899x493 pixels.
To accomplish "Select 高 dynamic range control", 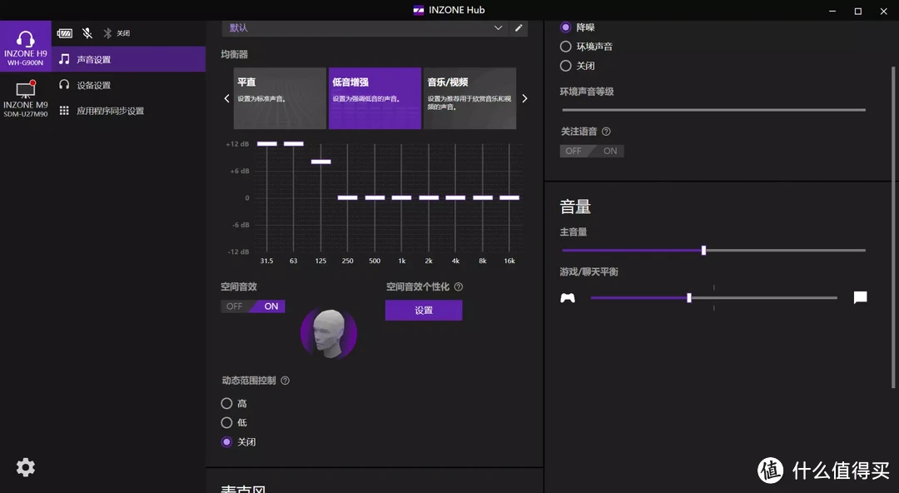I will (226, 403).
